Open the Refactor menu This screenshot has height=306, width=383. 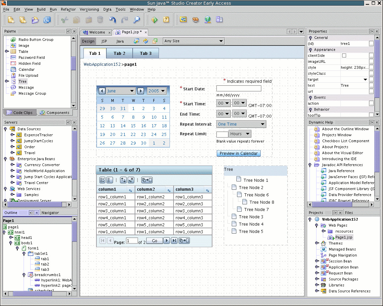68,9
